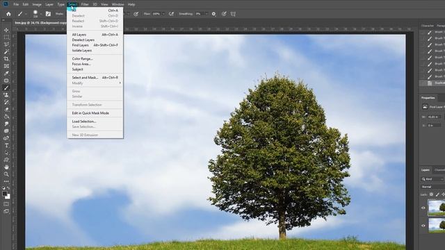Image resolution: width=445 pixels, height=250 pixels.
Task: Select the History Brush tool
Action: click(6, 102)
